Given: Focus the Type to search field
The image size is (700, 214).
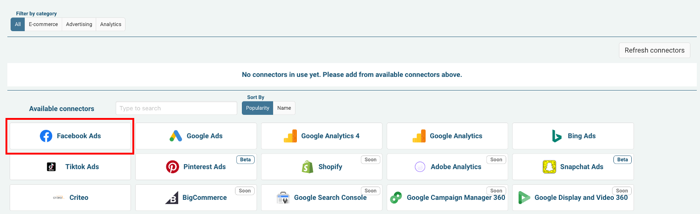Looking at the screenshot, I should (176, 108).
